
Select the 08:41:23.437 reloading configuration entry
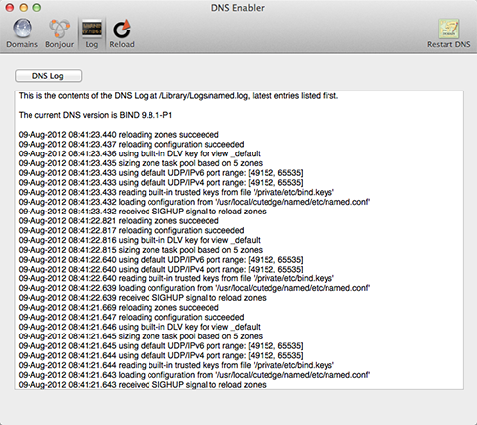(131, 144)
